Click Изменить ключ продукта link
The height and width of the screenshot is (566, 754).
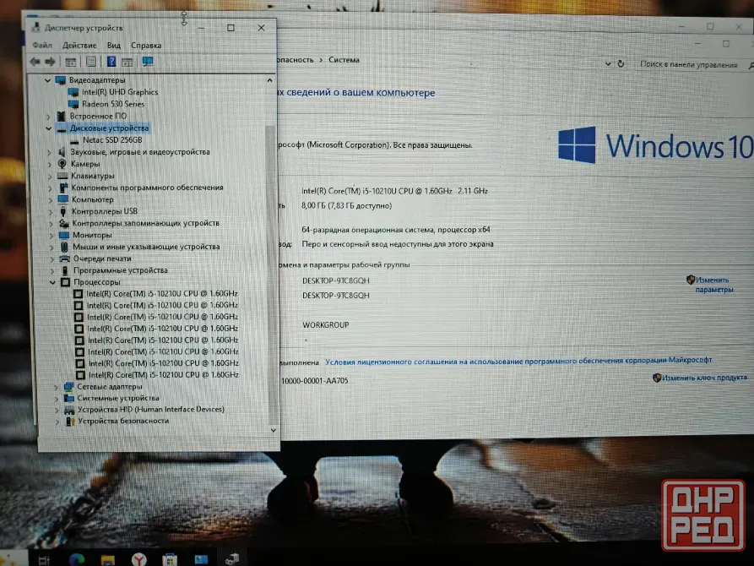pos(704,378)
